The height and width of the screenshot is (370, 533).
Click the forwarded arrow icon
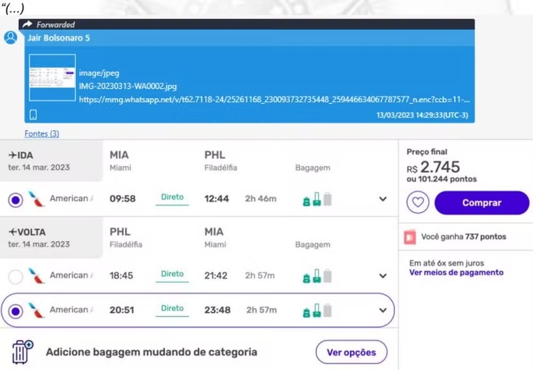point(28,24)
